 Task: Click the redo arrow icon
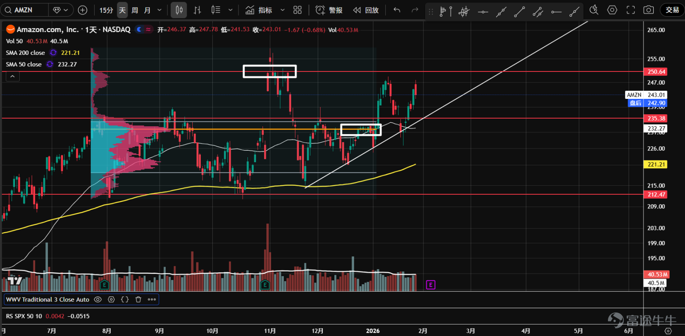415,10
